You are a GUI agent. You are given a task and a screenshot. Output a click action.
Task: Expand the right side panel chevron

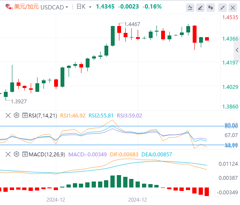click(x=237, y=50)
